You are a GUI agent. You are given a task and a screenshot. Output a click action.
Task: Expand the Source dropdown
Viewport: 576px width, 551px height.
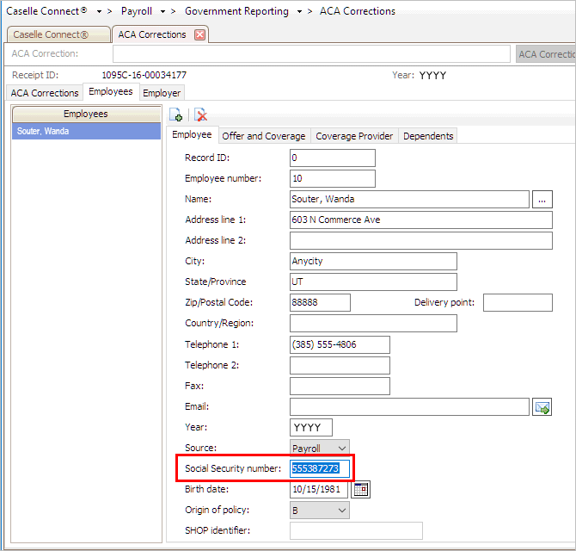tap(341, 448)
